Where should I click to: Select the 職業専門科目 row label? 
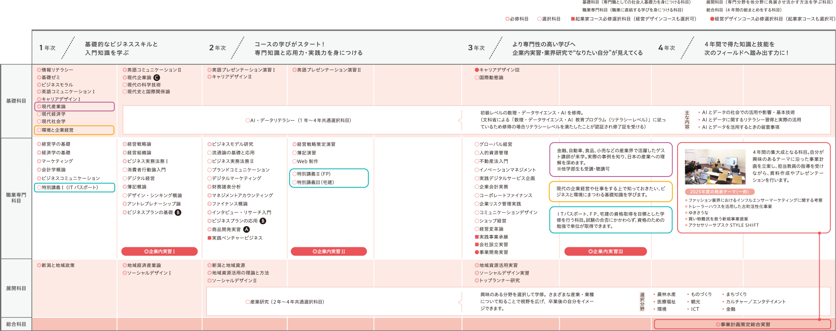click(16, 198)
